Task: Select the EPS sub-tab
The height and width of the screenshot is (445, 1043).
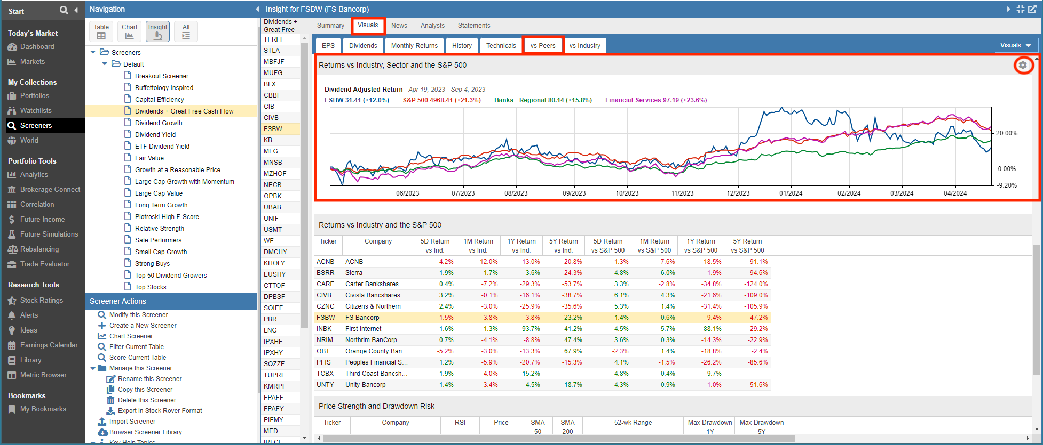Action: 328,46
